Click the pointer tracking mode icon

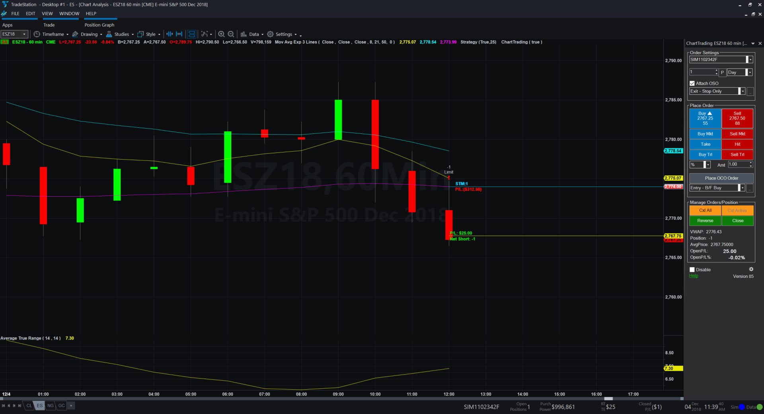coord(204,34)
